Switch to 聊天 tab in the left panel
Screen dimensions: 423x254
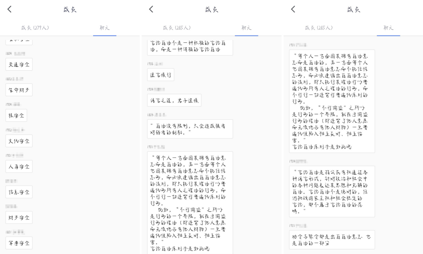[105, 28]
